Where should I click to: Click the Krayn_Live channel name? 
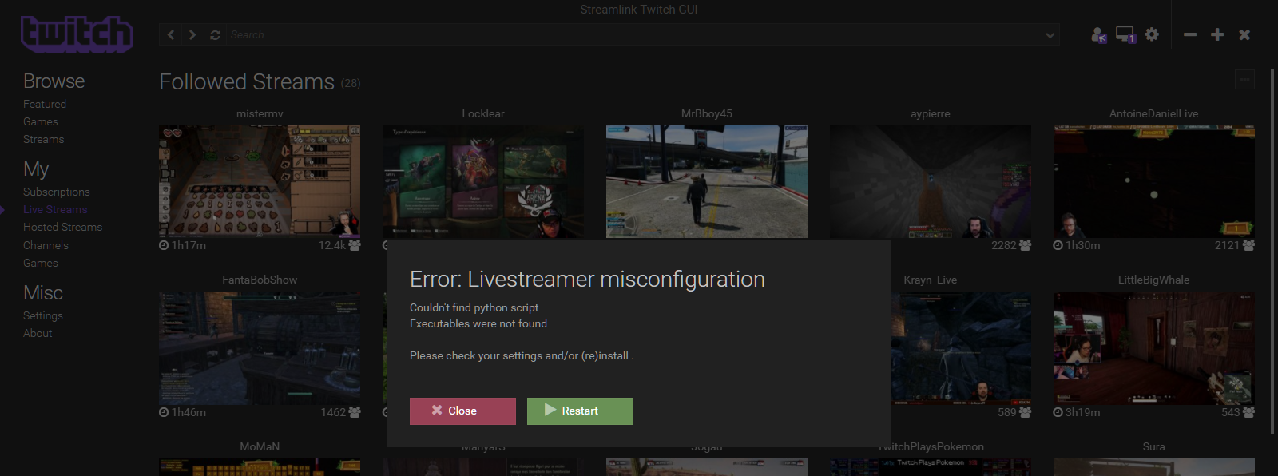[931, 280]
